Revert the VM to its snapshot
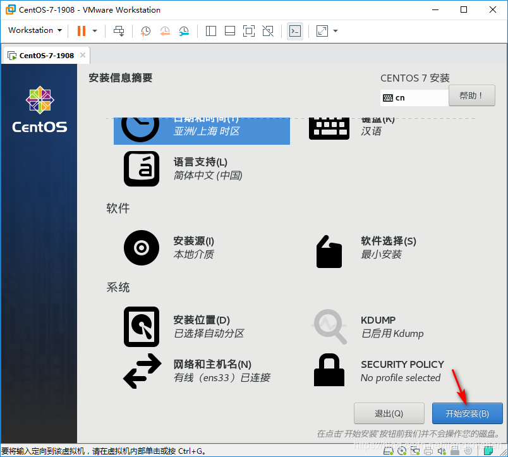Viewport: 508px width, 457px height. [165, 30]
